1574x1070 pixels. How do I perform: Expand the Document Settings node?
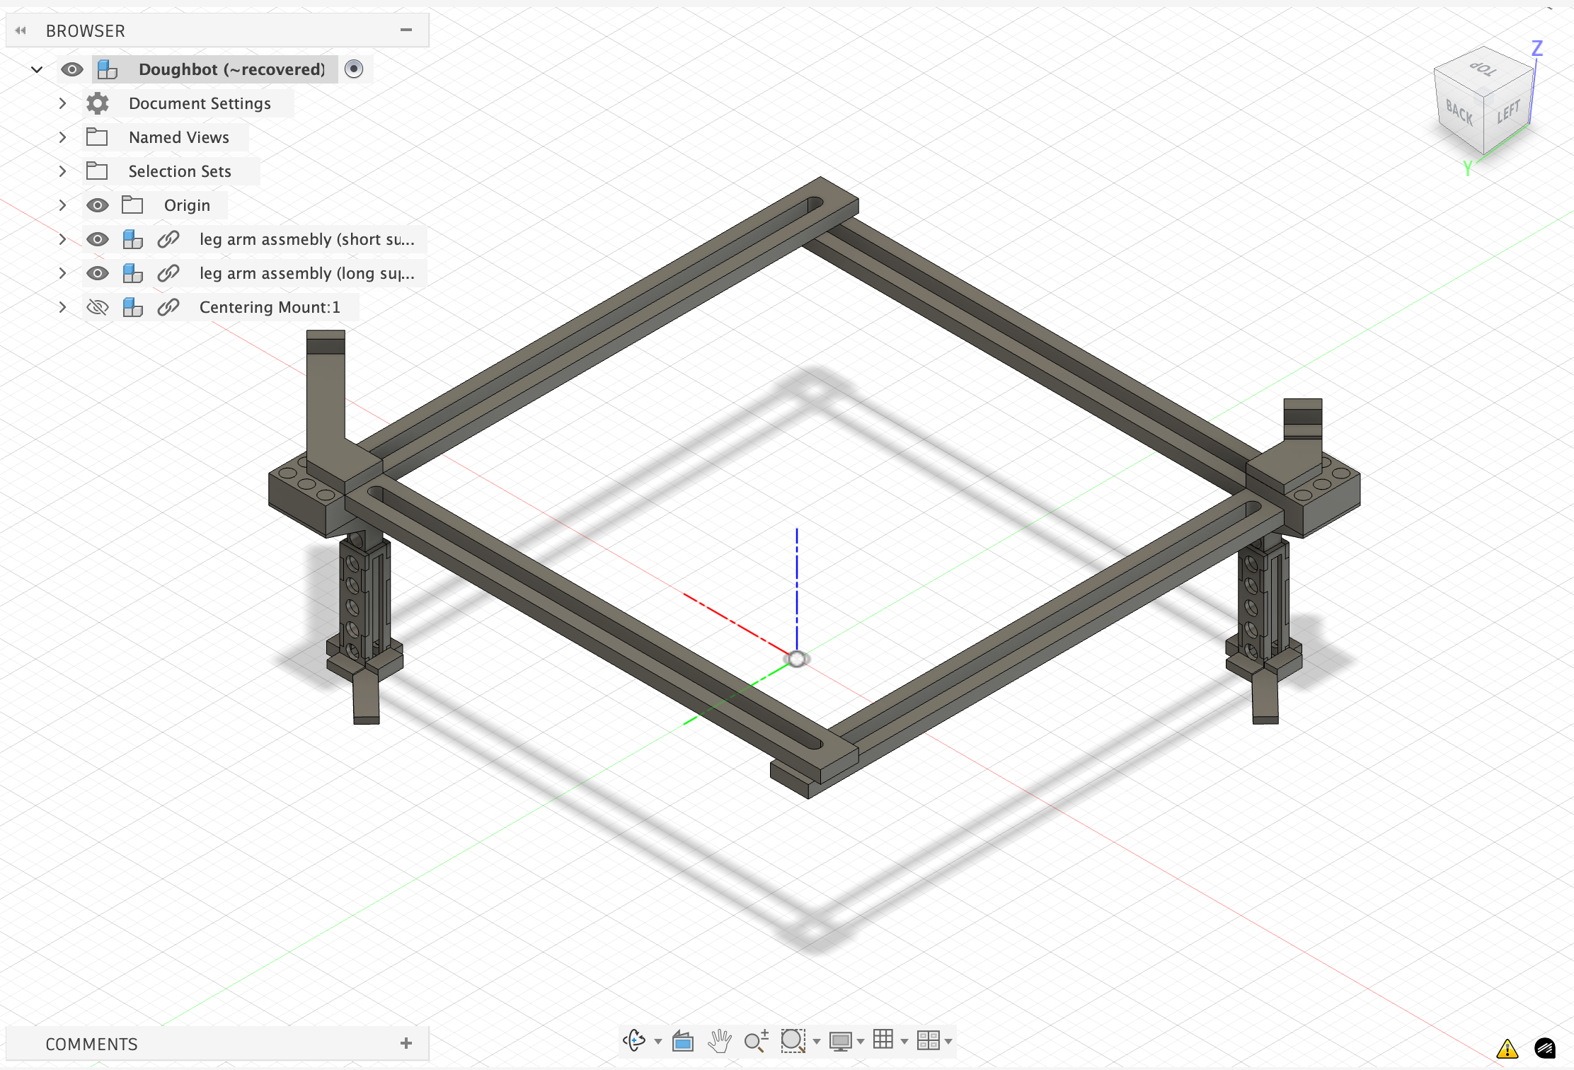62,103
